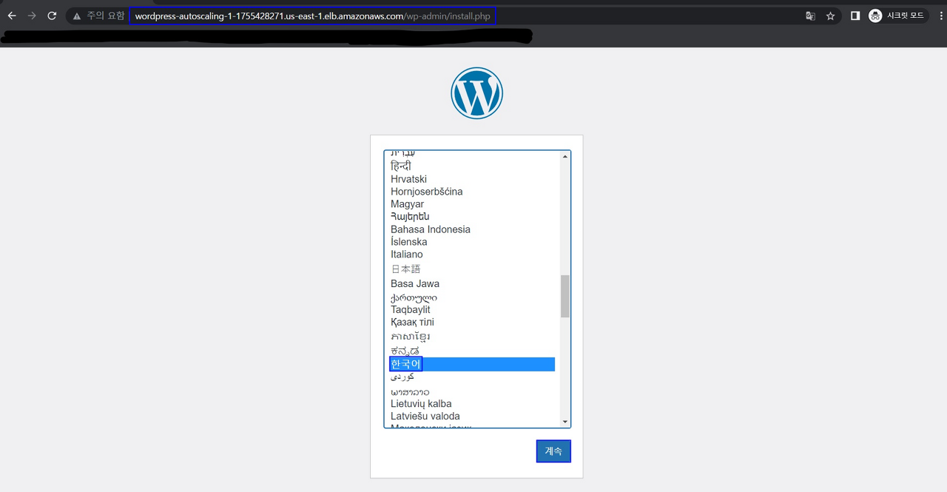The width and height of the screenshot is (947, 492).
Task: Click the language list scrollbar thumb
Action: click(565, 296)
